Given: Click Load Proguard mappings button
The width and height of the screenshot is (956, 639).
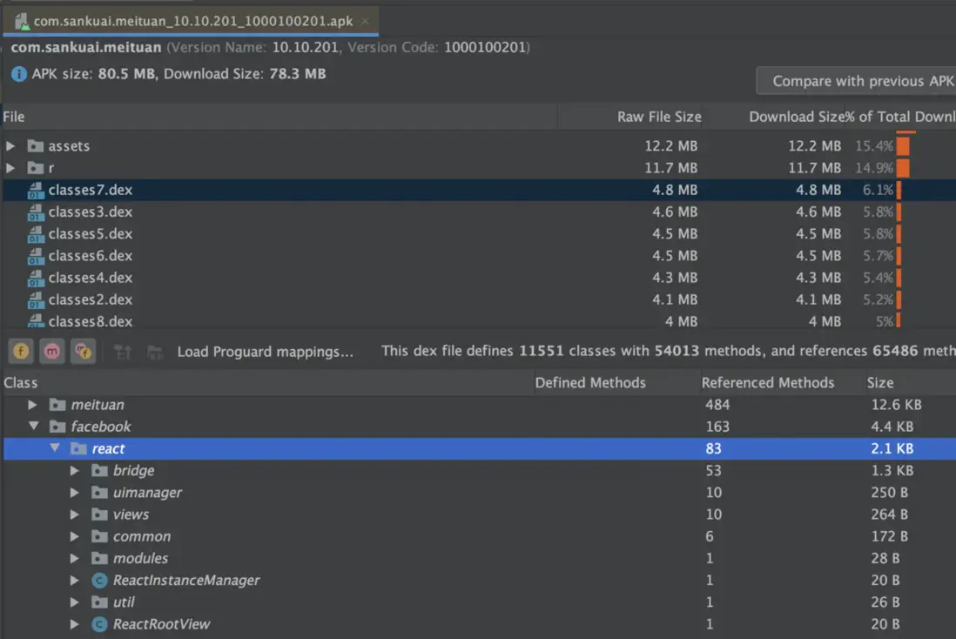Looking at the screenshot, I should tap(266, 352).
